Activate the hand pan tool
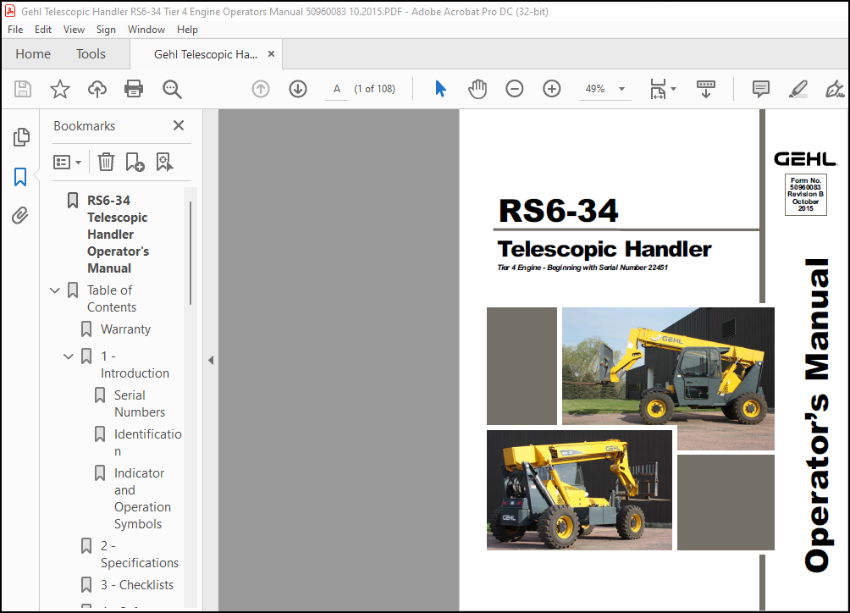This screenshot has height=613, width=850. 477,89
